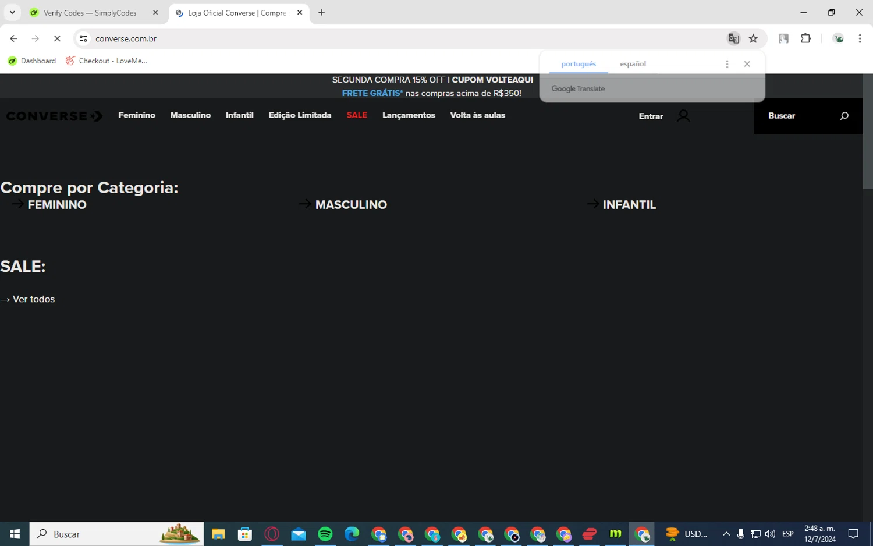Click the microphone icon in system tray
The width and height of the screenshot is (873, 546).
[x=741, y=534]
